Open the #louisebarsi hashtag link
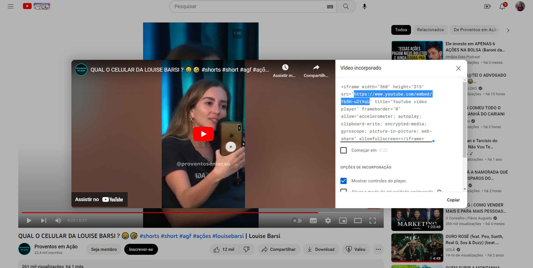This screenshot has width=533, height=268. point(228,236)
